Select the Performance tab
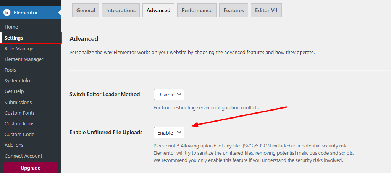Viewport: 391px width, 173px height. (x=197, y=10)
